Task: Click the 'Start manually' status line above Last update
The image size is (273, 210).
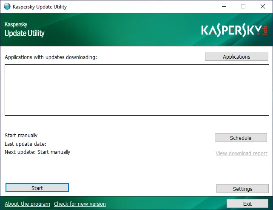Action: (x=21, y=135)
